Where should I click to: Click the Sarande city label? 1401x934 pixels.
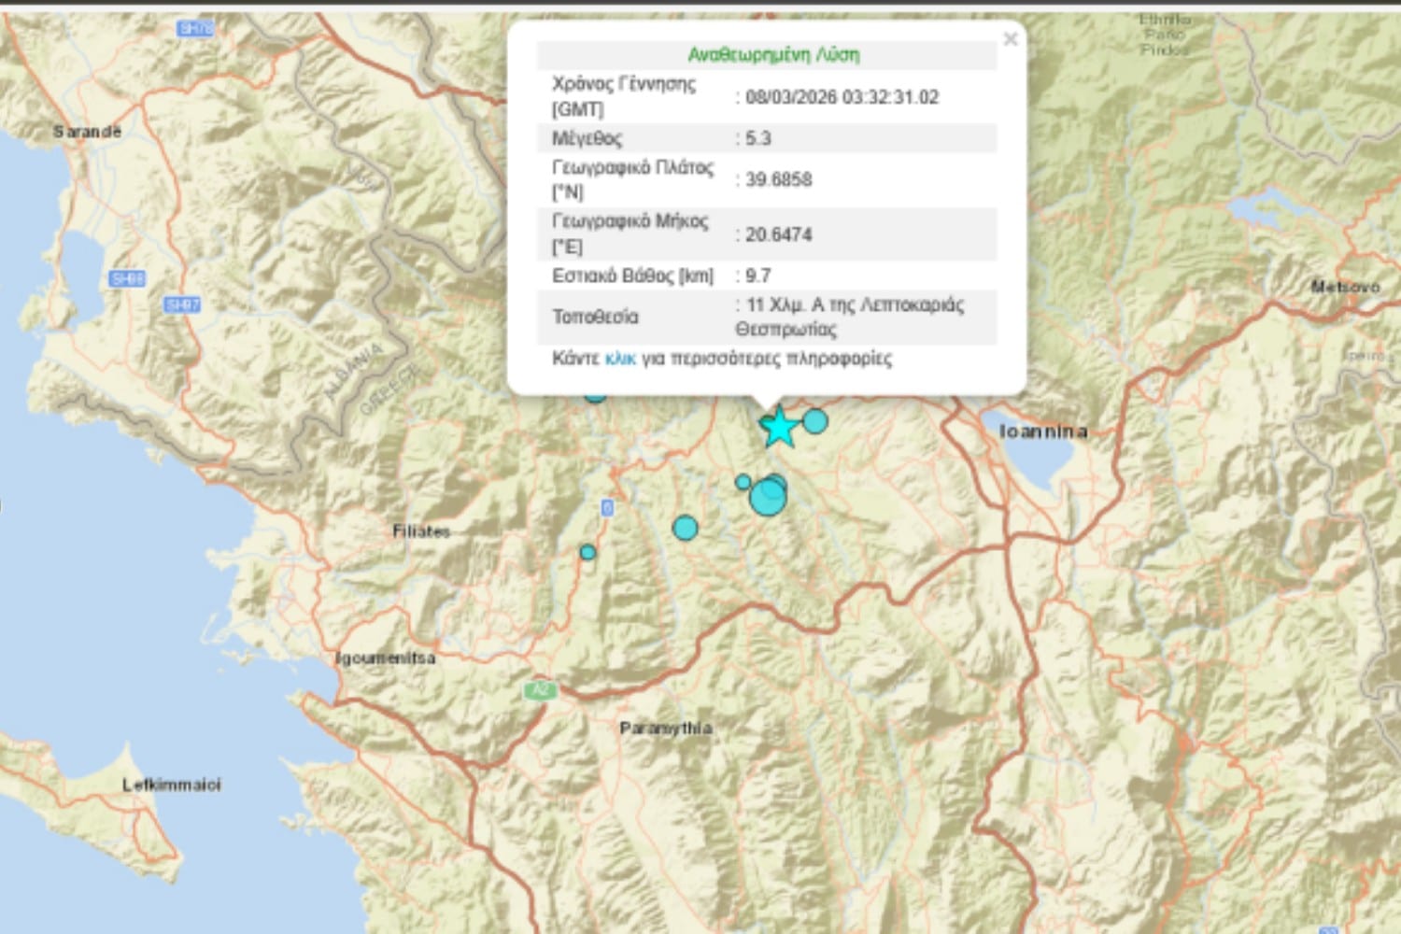click(x=87, y=132)
